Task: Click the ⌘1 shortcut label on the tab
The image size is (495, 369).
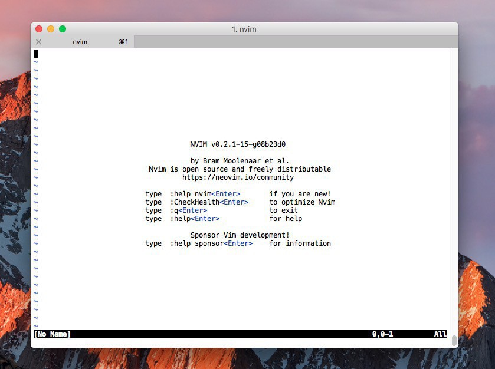Action: click(x=123, y=42)
